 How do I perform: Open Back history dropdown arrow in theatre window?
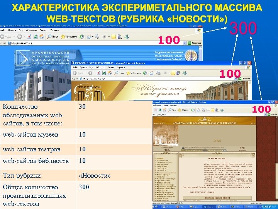click(85, 73)
